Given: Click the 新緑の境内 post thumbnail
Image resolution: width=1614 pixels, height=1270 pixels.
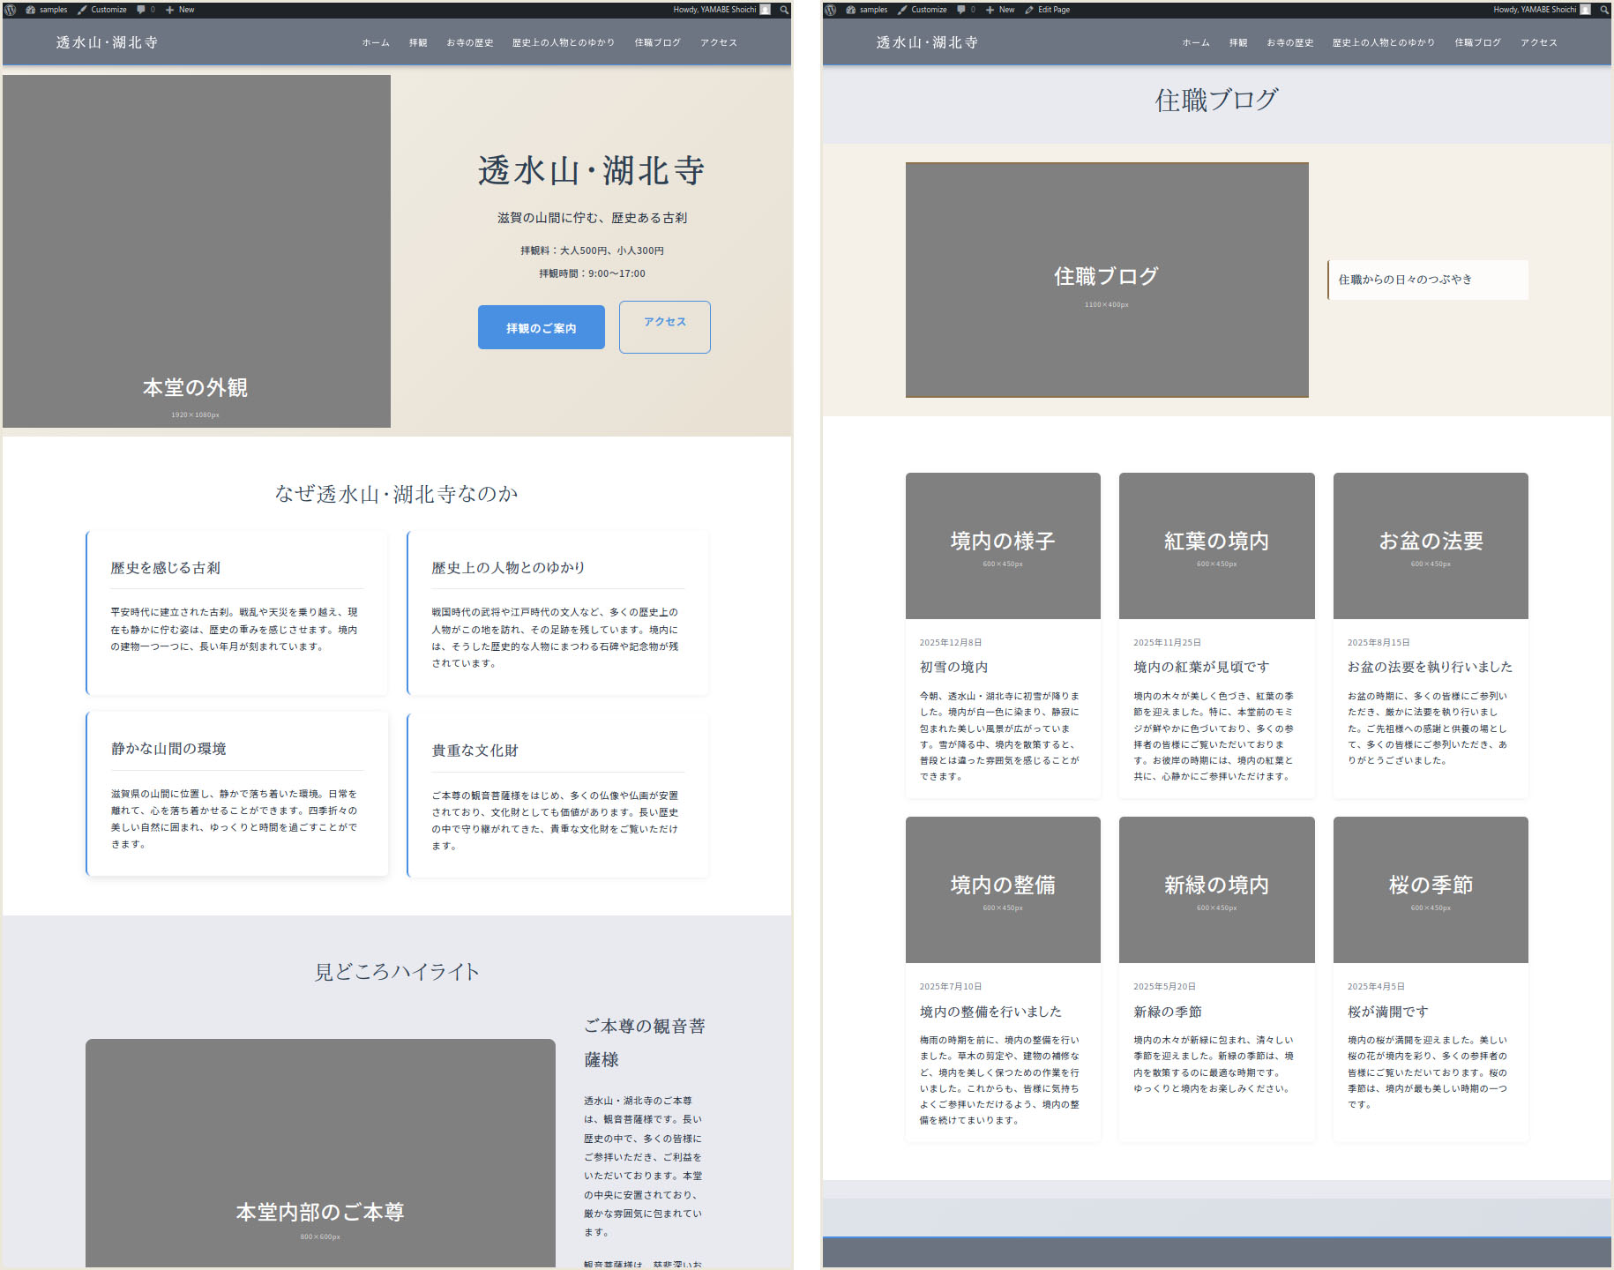Looking at the screenshot, I should tap(1216, 889).
